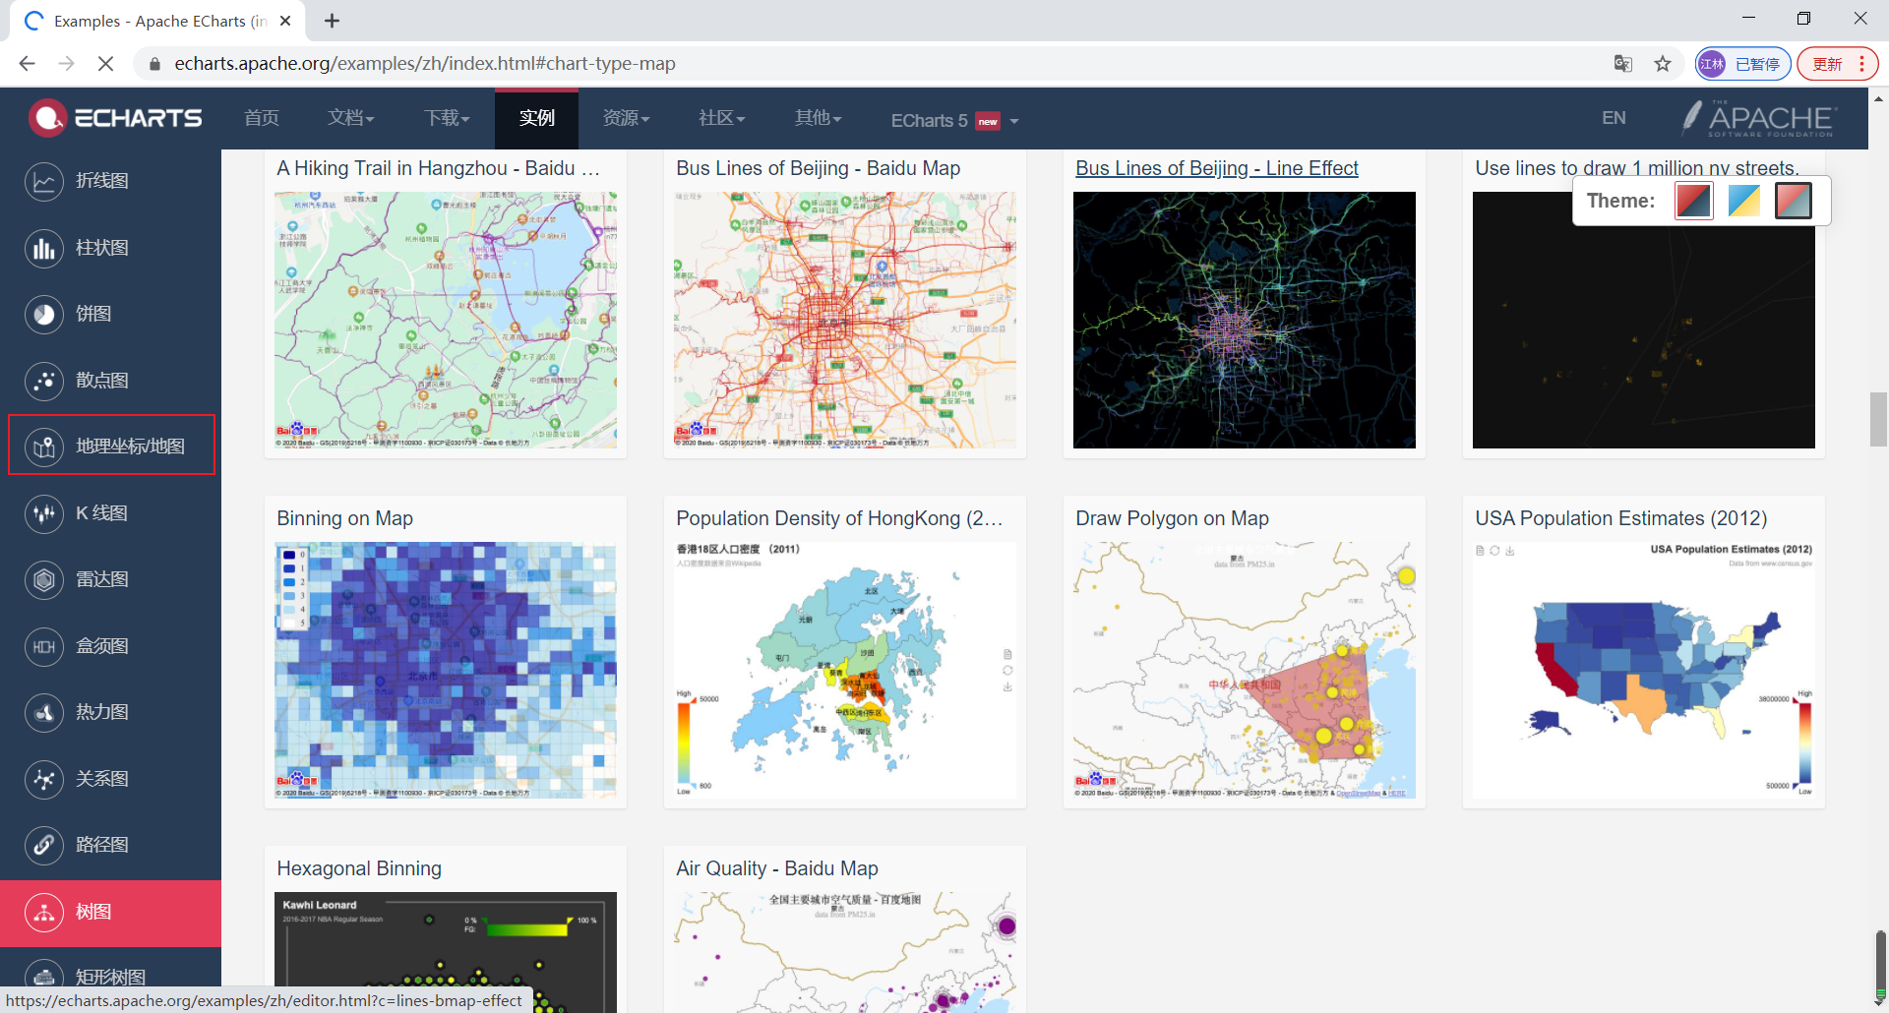Image resolution: width=1889 pixels, height=1013 pixels.
Task: Choose the pie chart (饼图) sidebar icon
Action: [x=44, y=314]
